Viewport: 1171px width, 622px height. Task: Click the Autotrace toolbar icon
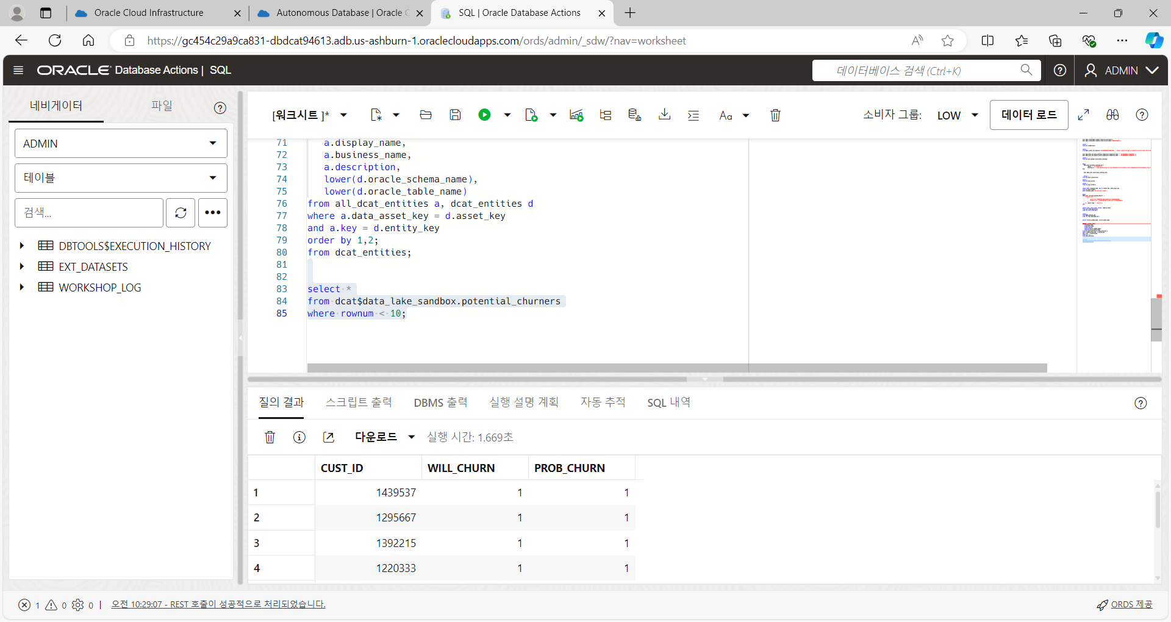pos(634,115)
